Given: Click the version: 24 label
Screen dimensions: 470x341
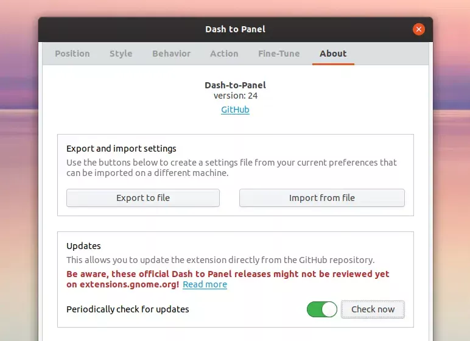Looking at the screenshot, I should pyautogui.click(x=235, y=96).
